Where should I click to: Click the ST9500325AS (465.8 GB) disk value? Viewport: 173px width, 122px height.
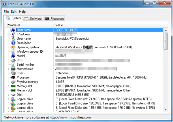[72, 95]
